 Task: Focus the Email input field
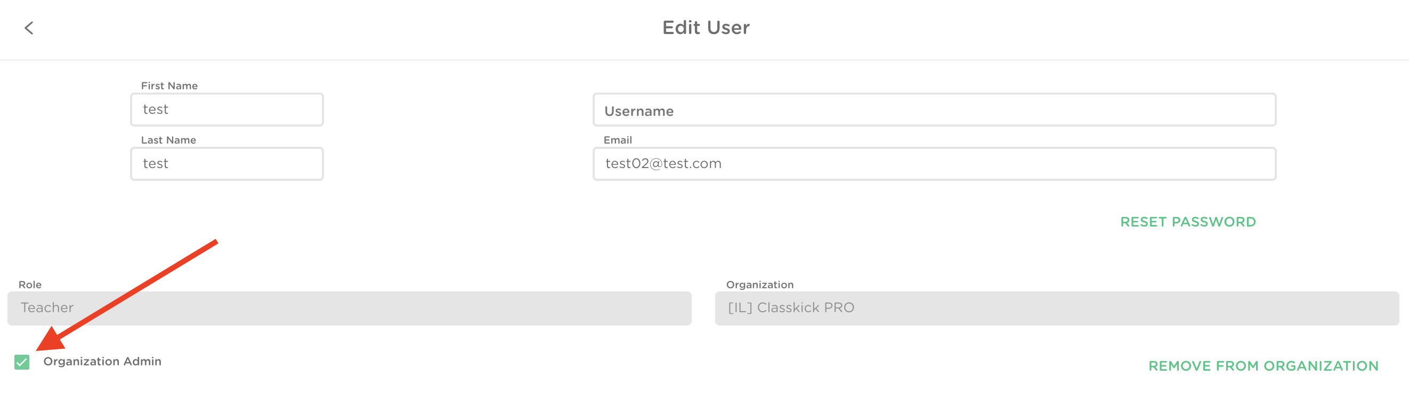(x=934, y=164)
